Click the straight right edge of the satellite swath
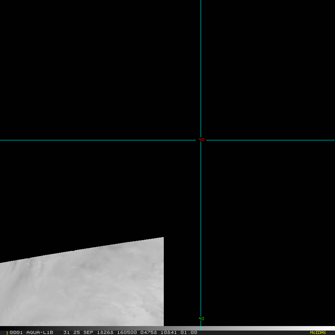 pos(163,283)
